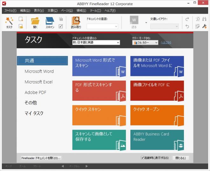This screenshot has height=171, width=210.
Task: Click the text lines pencil icon
Action: (x=197, y=26)
